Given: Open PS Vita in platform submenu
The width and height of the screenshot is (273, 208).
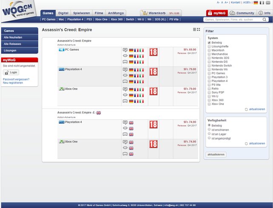Looking at the screenshot, I should (x=174, y=20).
